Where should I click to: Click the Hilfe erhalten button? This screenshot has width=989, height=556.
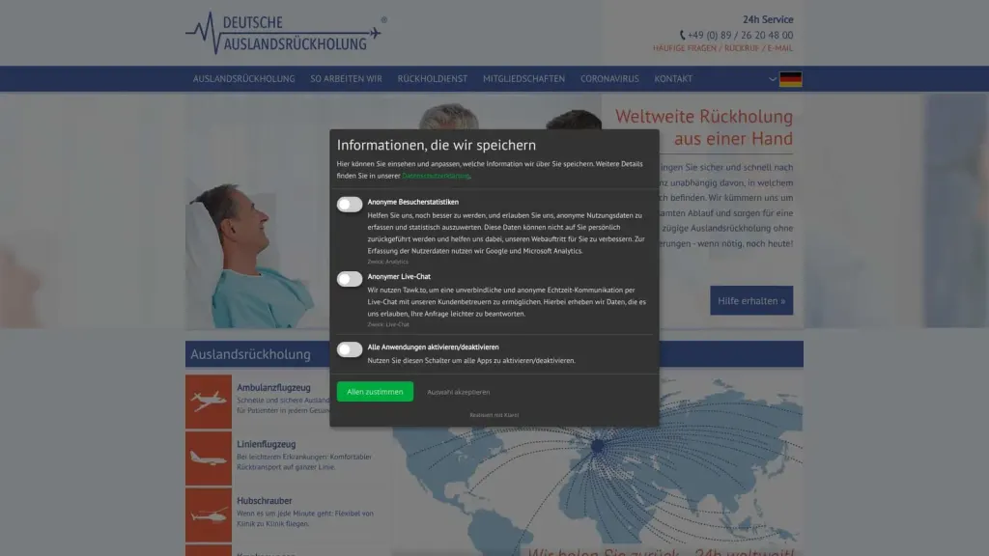click(751, 301)
